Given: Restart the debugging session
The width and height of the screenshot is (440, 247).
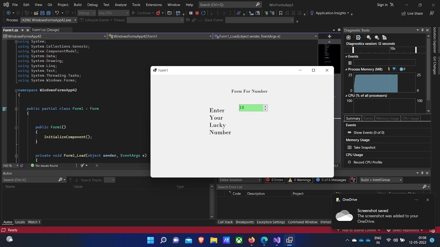Looking at the screenshot, I should 203,13.
